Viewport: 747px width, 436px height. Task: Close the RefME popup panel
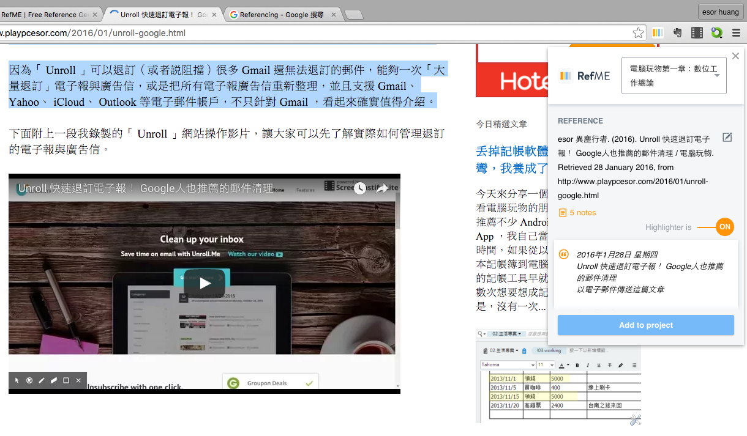point(735,56)
